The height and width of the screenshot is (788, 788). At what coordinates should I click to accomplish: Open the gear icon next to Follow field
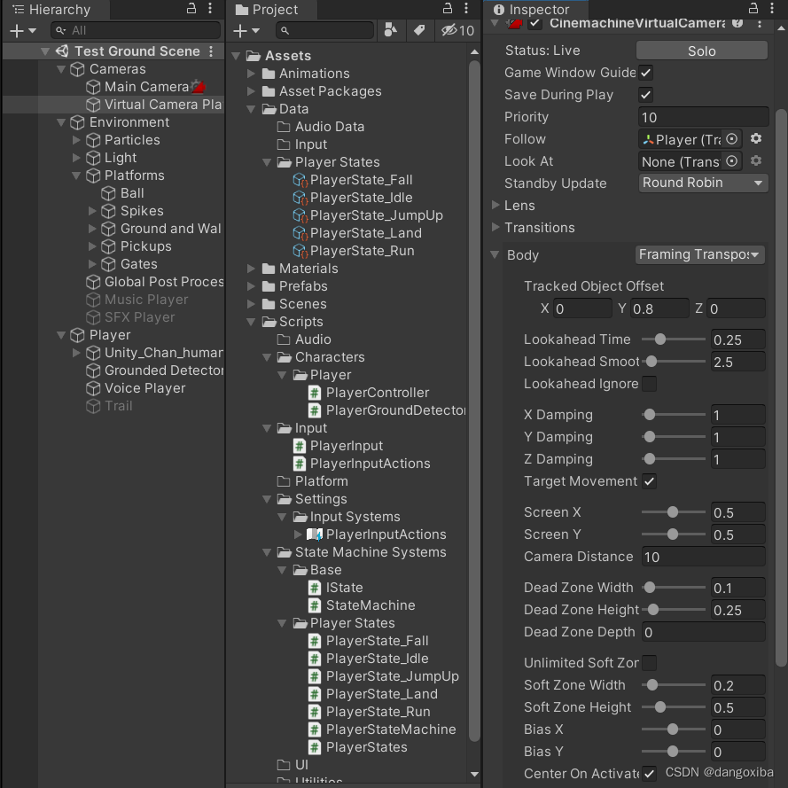[x=757, y=139]
